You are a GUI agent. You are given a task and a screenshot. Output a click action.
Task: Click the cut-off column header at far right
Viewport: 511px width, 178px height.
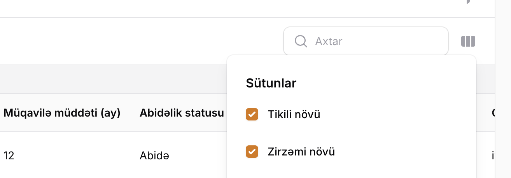(493, 113)
